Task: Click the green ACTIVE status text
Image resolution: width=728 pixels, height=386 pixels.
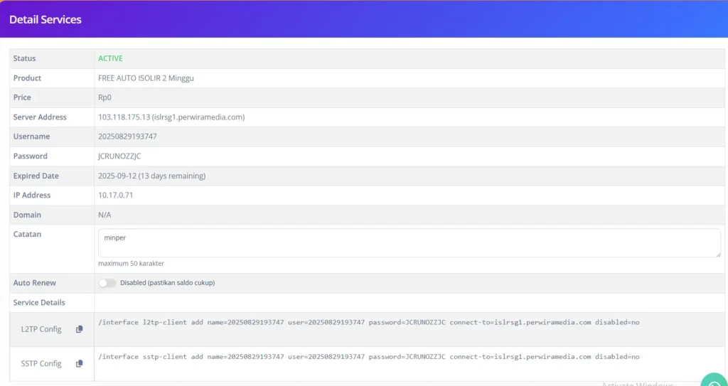Action: pos(110,58)
